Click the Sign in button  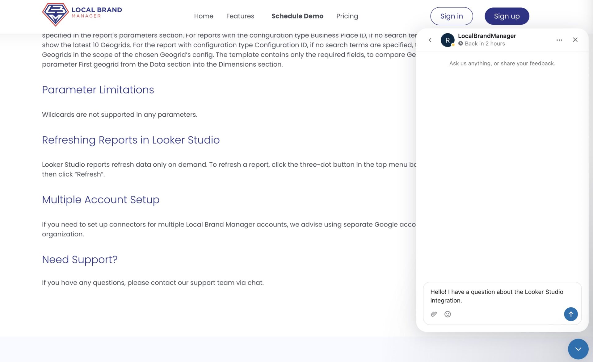pyautogui.click(x=451, y=16)
